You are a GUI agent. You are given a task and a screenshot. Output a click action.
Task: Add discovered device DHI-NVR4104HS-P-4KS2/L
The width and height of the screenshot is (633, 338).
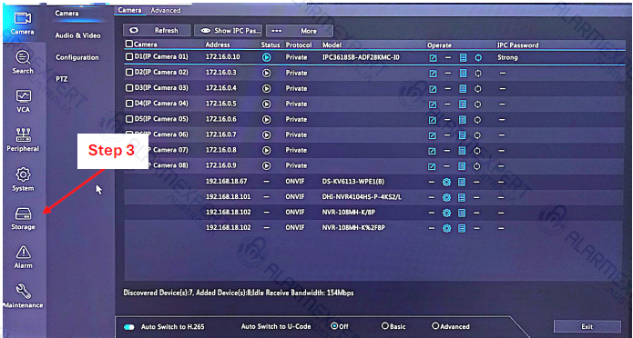[446, 197]
